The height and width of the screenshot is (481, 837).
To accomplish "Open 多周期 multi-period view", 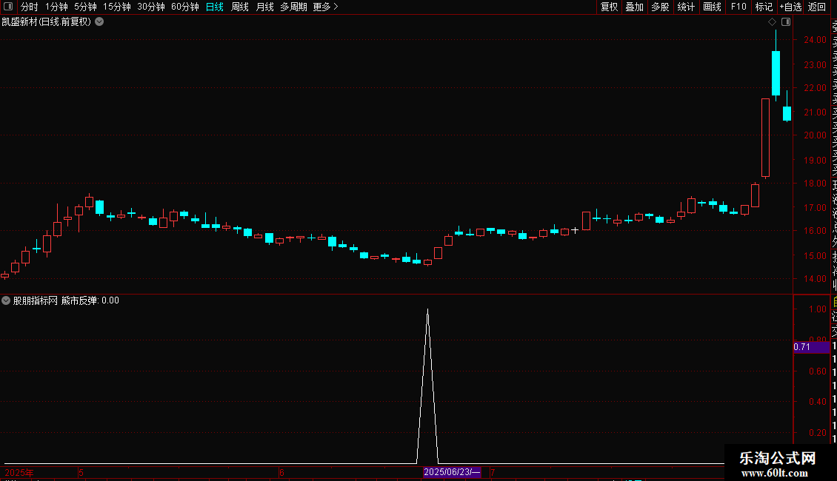I will point(293,7).
